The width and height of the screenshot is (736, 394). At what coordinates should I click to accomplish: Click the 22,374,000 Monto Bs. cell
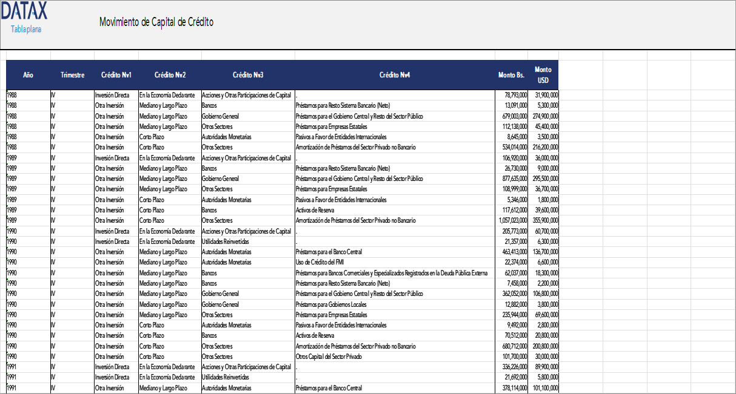tap(512, 262)
